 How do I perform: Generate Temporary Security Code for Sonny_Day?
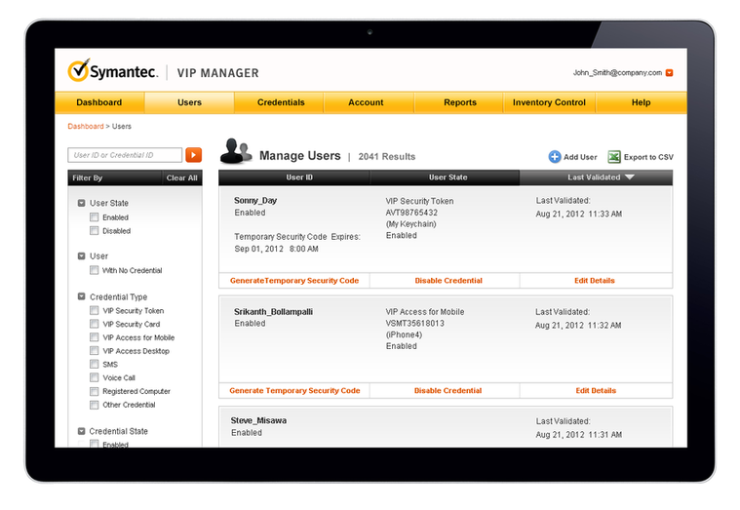pyautogui.click(x=294, y=281)
